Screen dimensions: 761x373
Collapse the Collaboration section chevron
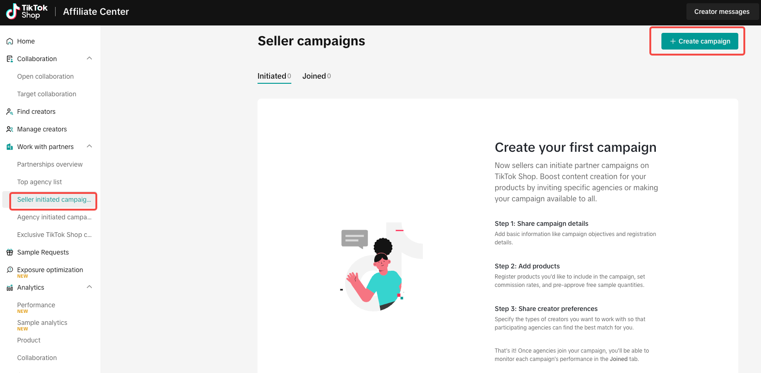pyautogui.click(x=89, y=58)
